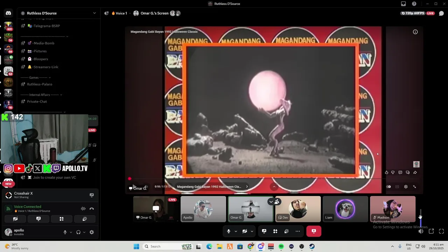Mute microphone in user panel
This screenshot has height=252, width=448.
[65, 232]
